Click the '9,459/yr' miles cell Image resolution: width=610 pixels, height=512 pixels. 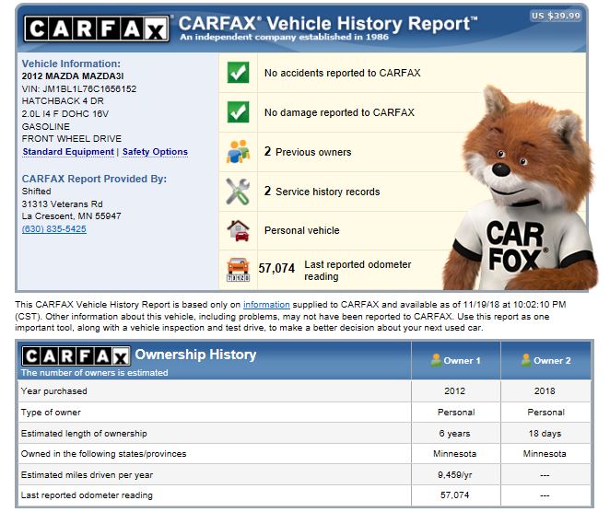coord(455,475)
